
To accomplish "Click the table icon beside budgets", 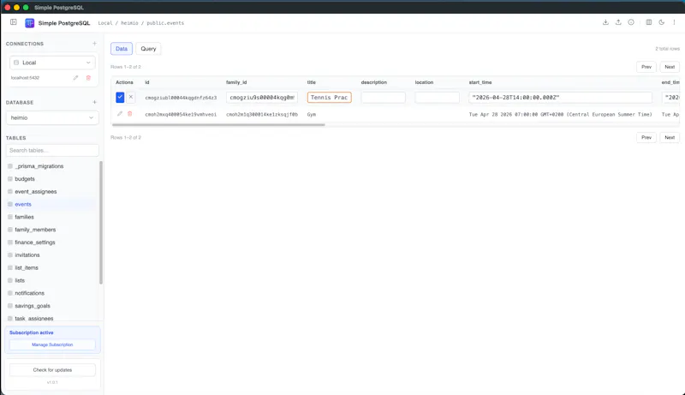I will [x=10, y=179].
